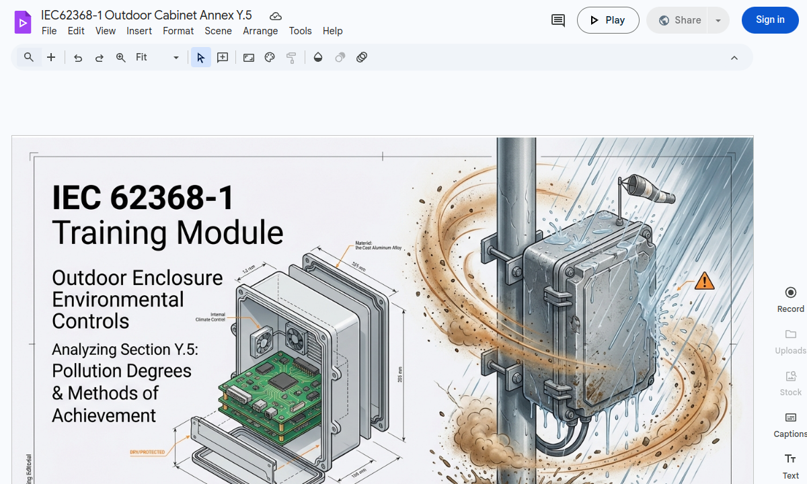
Task: Select the cursor pointer tool
Action: click(200, 58)
